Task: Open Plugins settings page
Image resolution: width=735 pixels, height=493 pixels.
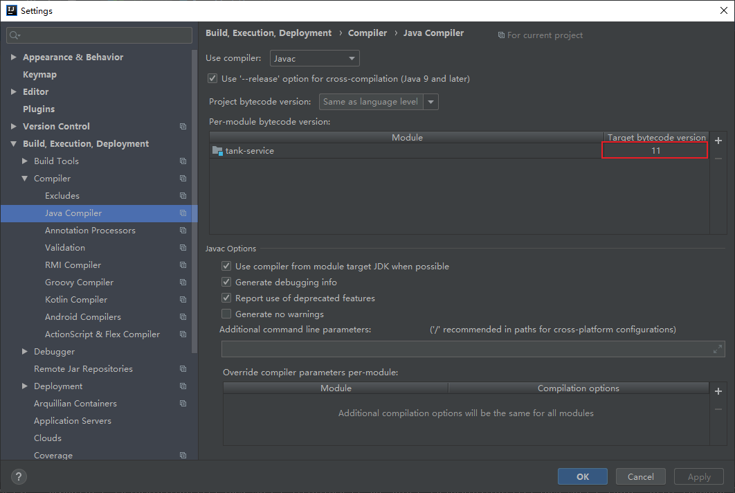Action: (x=39, y=109)
